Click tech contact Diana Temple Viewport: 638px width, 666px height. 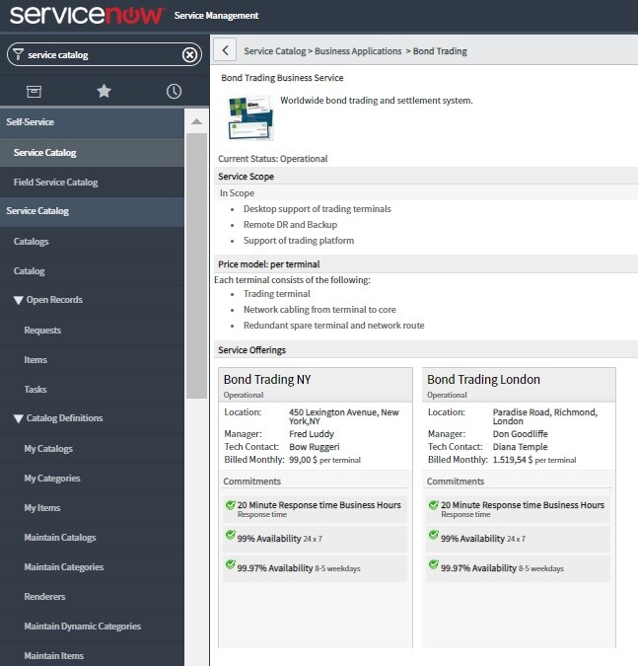[520, 447]
